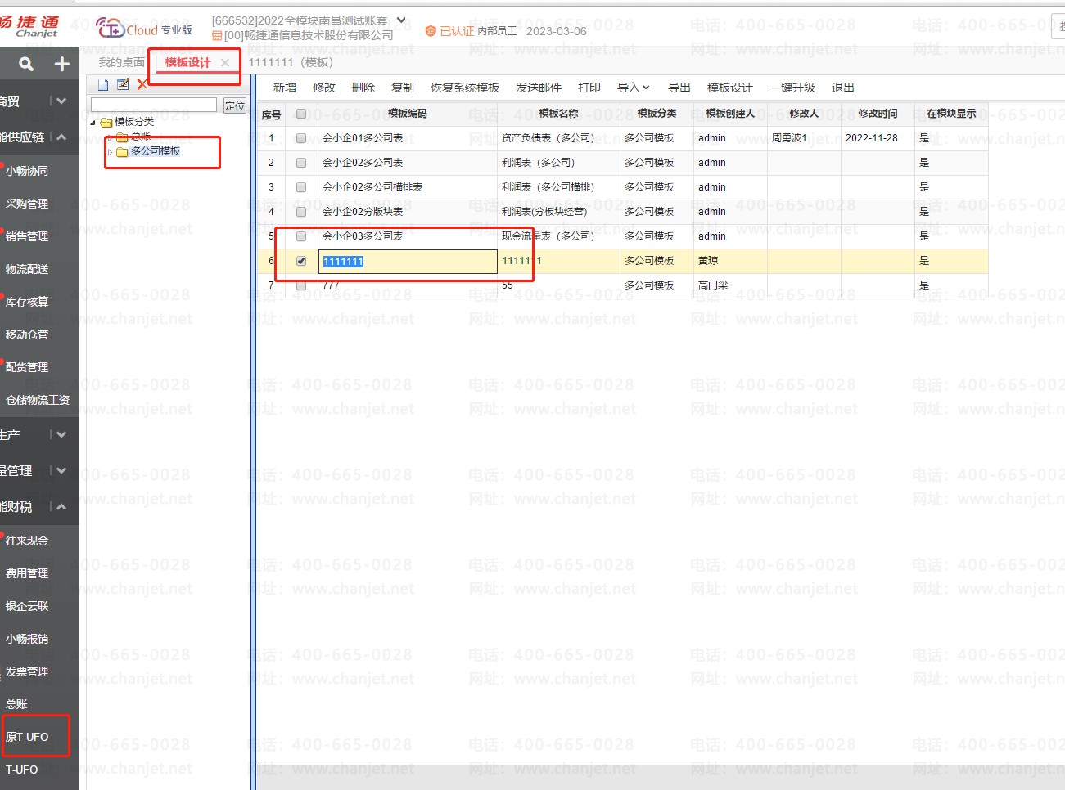
Task: Click the 模板编码 column header
Action: [408, 114]
